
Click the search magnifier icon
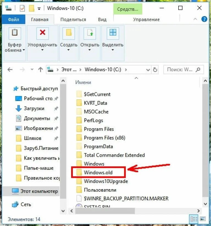[x=198, y=70]
